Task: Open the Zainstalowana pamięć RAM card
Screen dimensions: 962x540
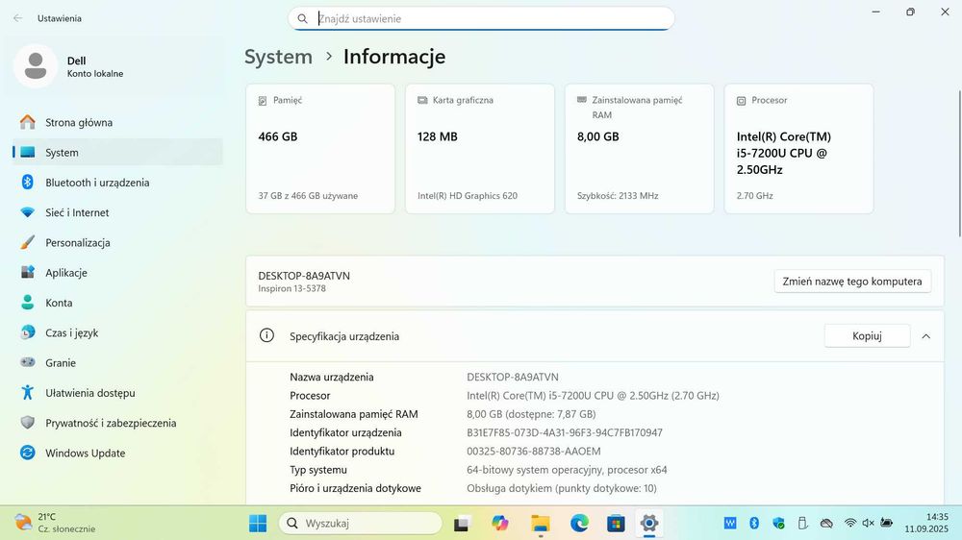Action: click(640, 149)
